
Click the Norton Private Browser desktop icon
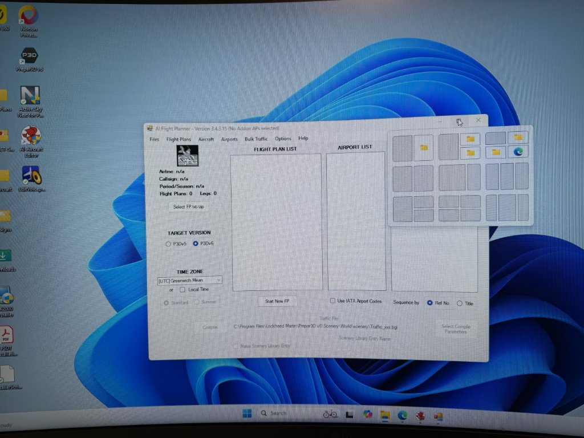click(28, 17)
